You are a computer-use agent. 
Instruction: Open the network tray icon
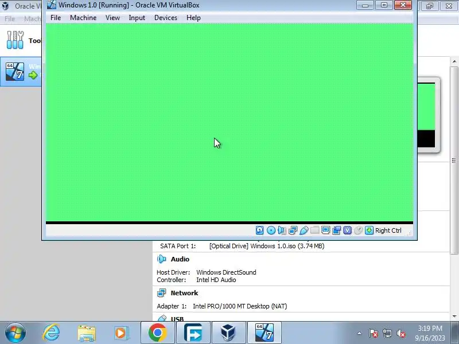click(387, 334)
